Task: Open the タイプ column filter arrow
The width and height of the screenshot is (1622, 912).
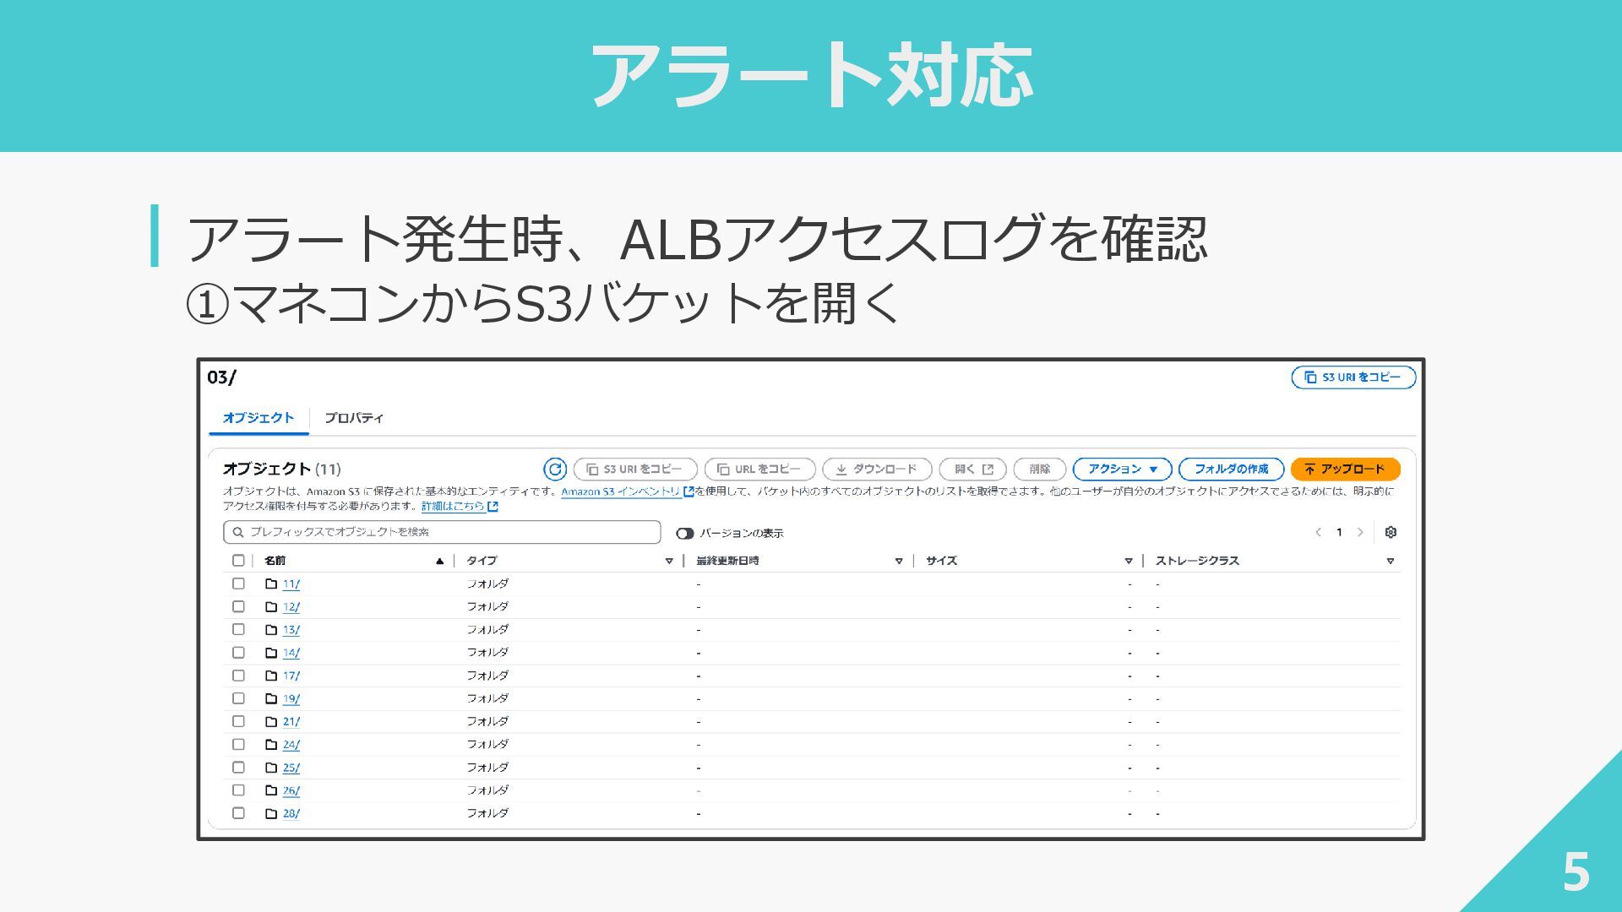Action: pos(669,561)
